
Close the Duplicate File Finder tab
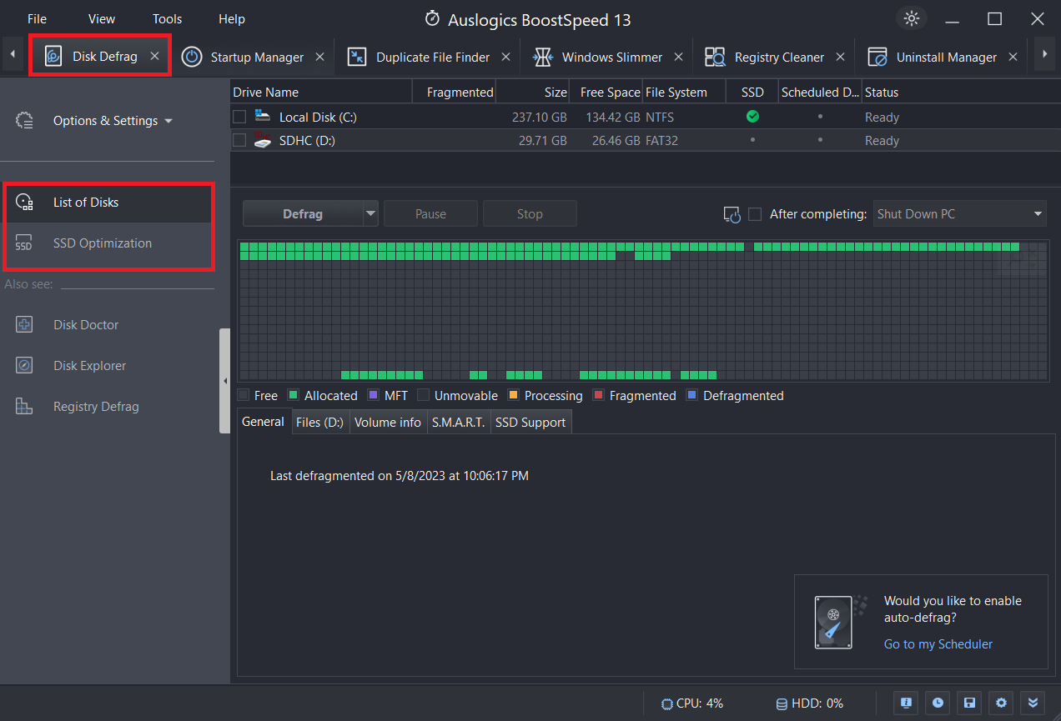click(506, 57)
